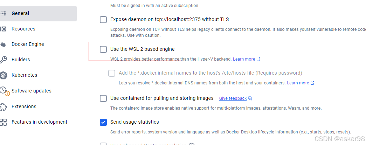The image size is (366, 145).
Task: Click the Builders wrench icon
Action: coord(3,60)
